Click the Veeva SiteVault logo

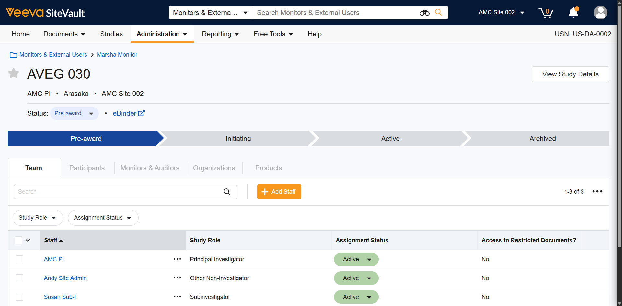pyautogui.click(x=45, y=13)
